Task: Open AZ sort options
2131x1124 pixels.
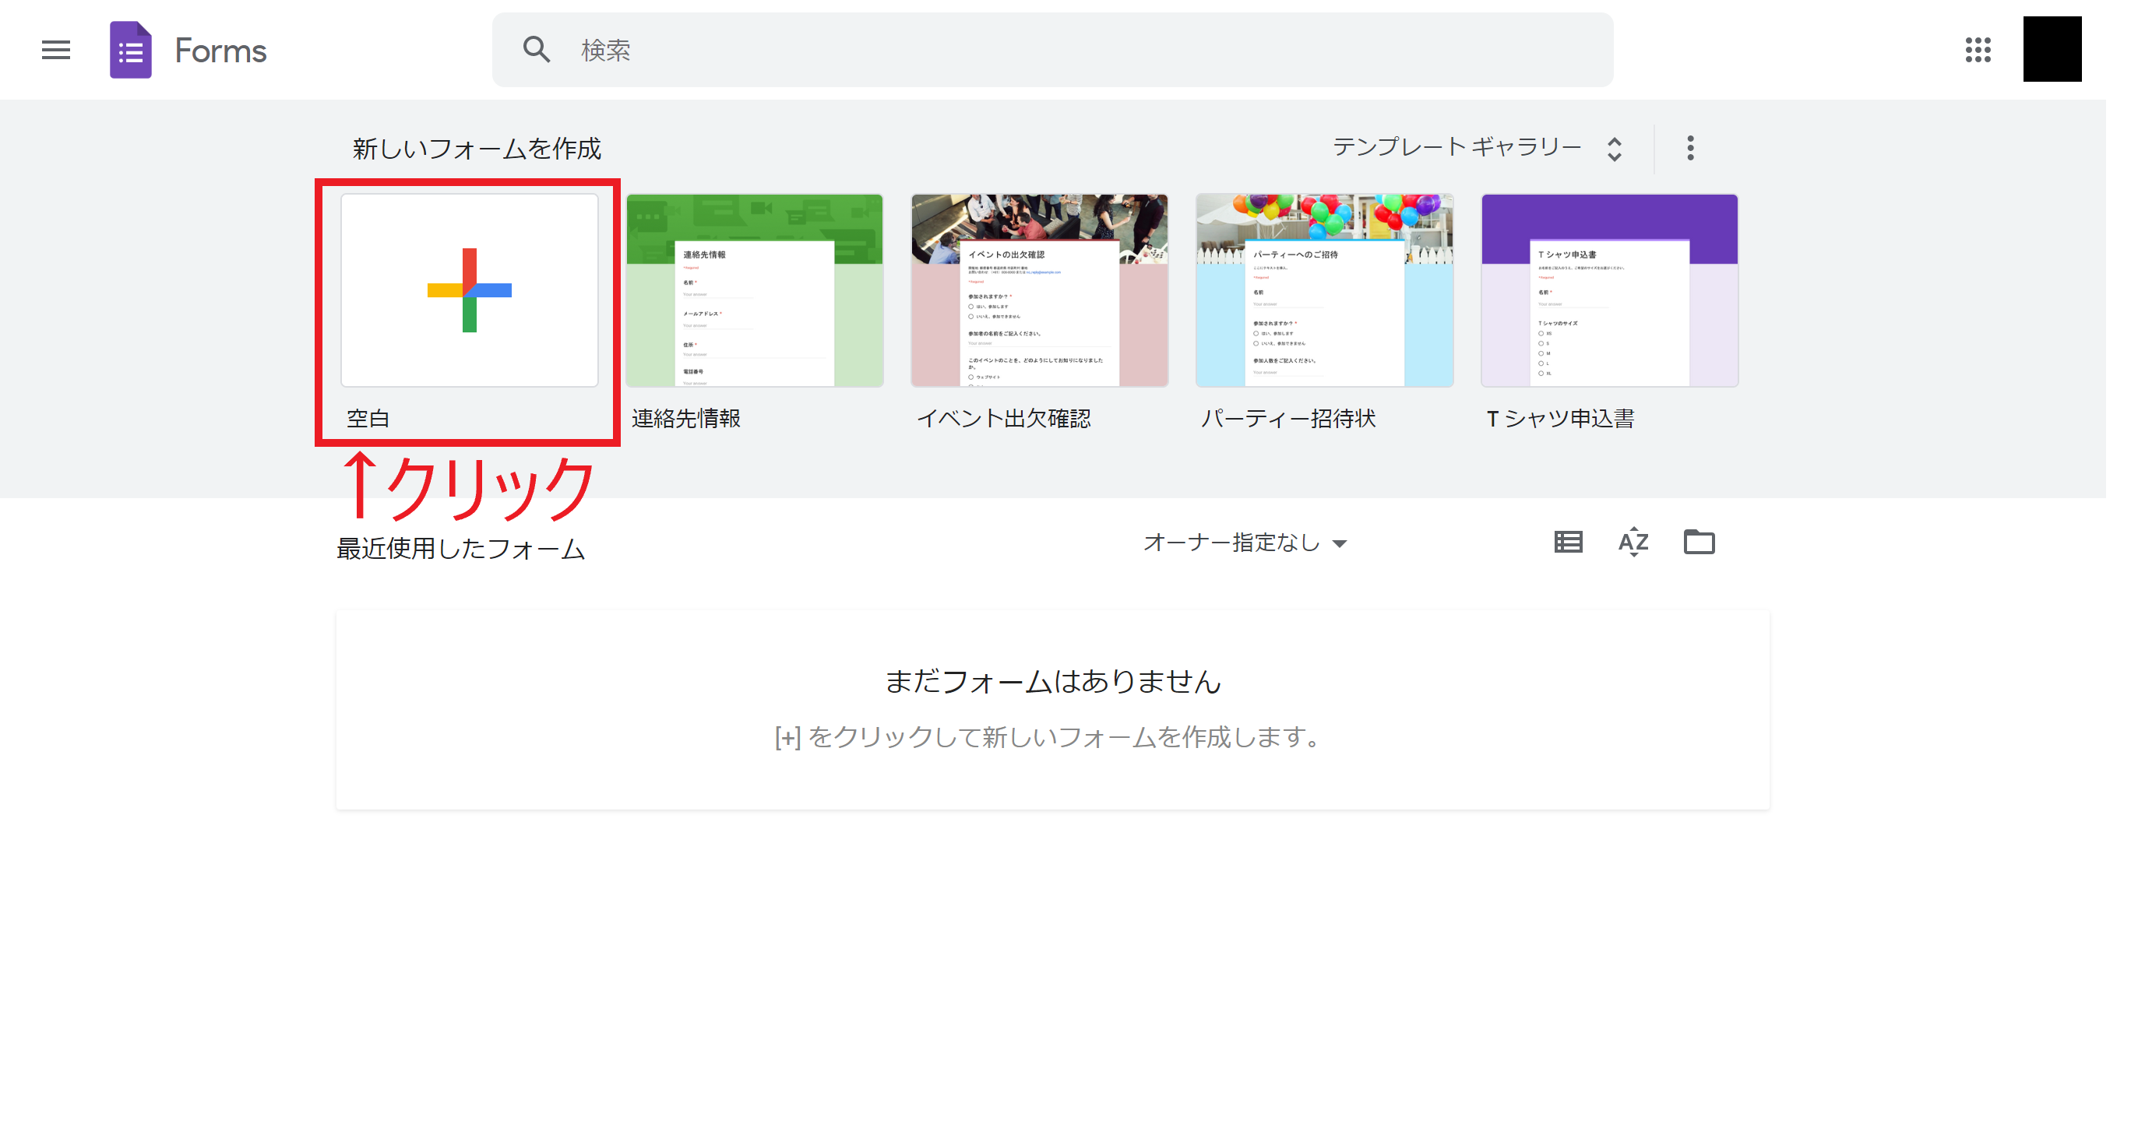Action: click(x=1633, y=543)
